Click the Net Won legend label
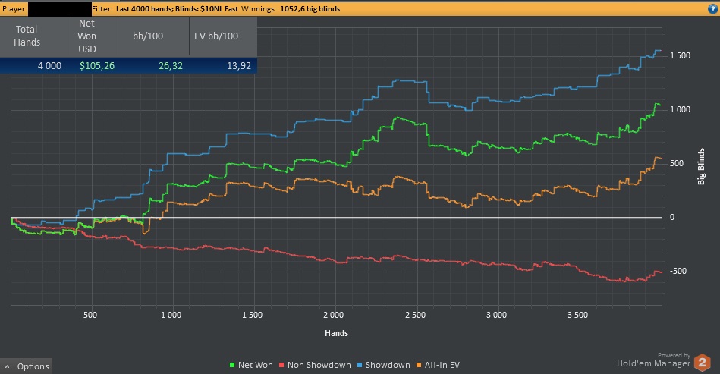The height and width of the screenshot is (374, 720). point(256,366)
